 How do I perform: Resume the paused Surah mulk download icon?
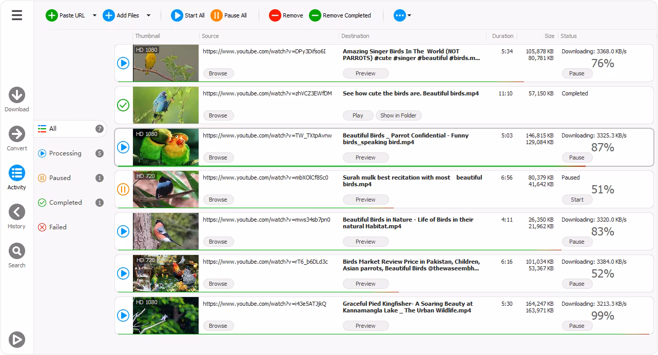pos(123,189)
